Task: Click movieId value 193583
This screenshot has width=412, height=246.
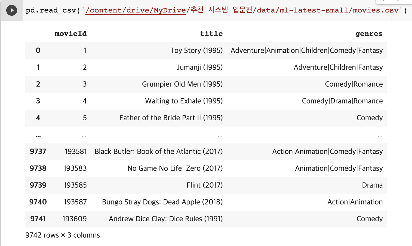Action: 75,168
